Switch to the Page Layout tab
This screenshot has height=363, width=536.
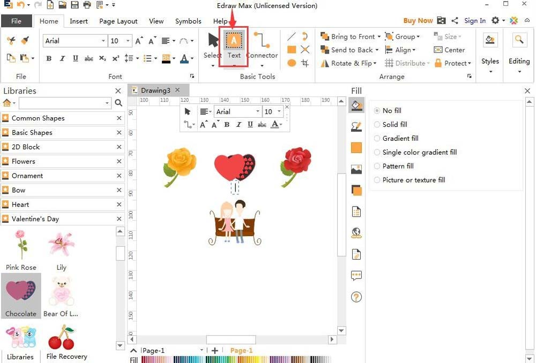118,21
